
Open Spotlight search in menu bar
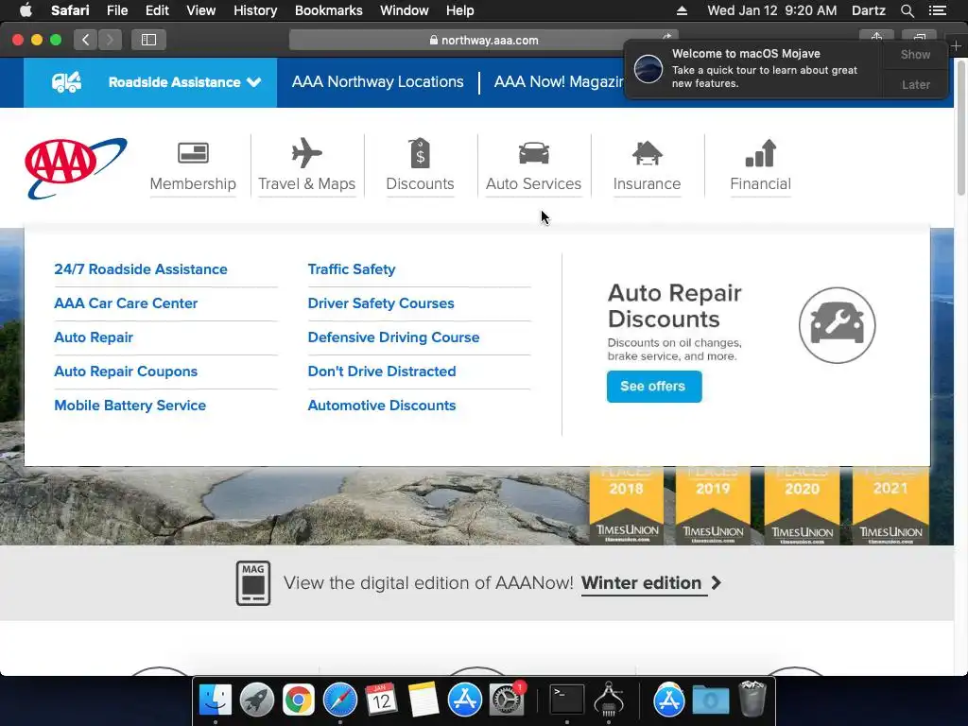coord(907,10)
